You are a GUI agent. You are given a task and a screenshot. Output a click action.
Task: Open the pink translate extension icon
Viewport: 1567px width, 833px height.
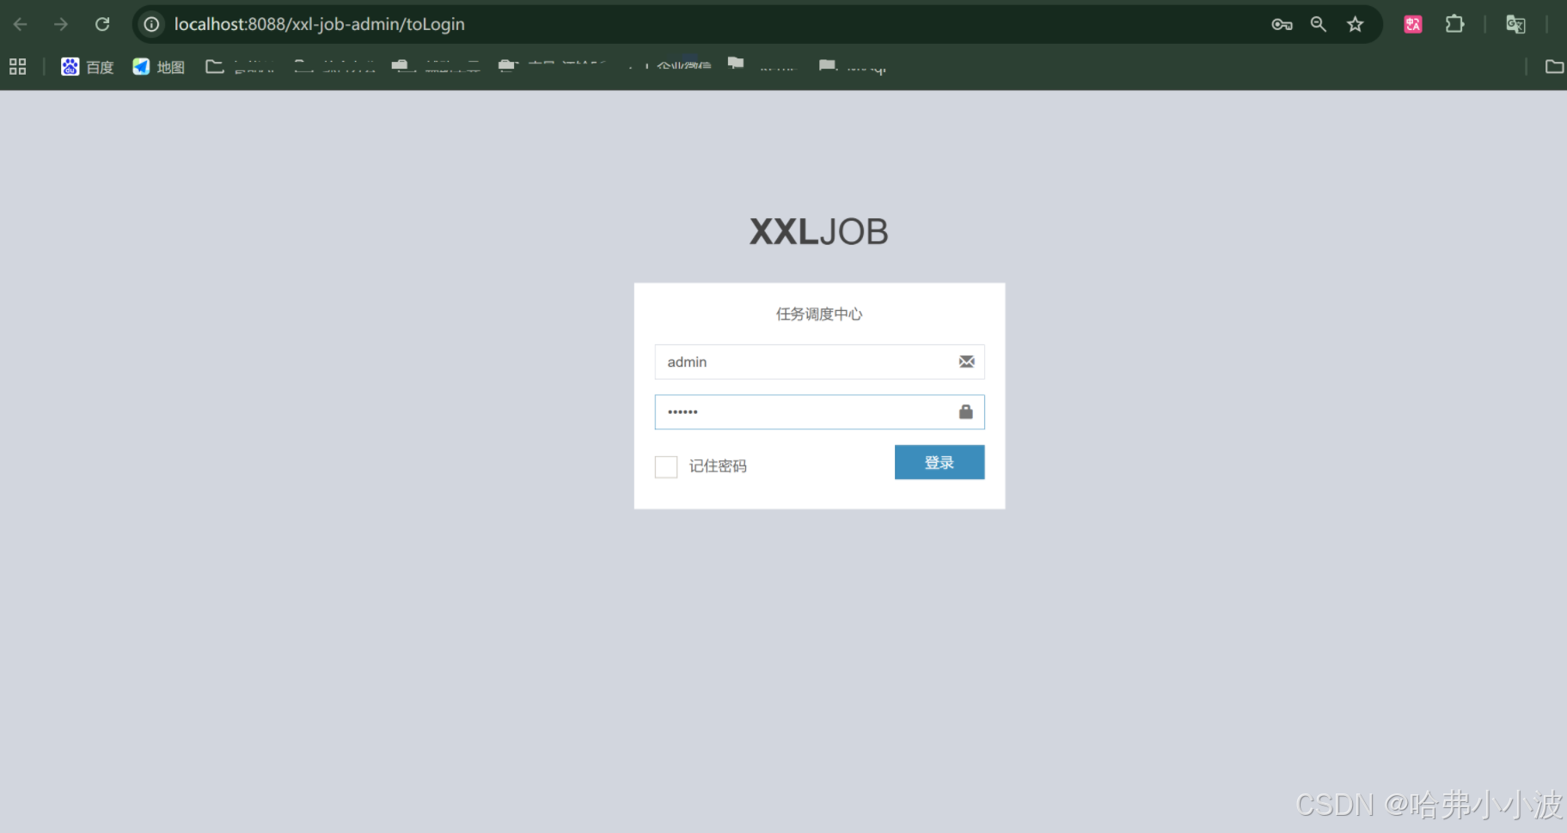tap(1413, 24)
